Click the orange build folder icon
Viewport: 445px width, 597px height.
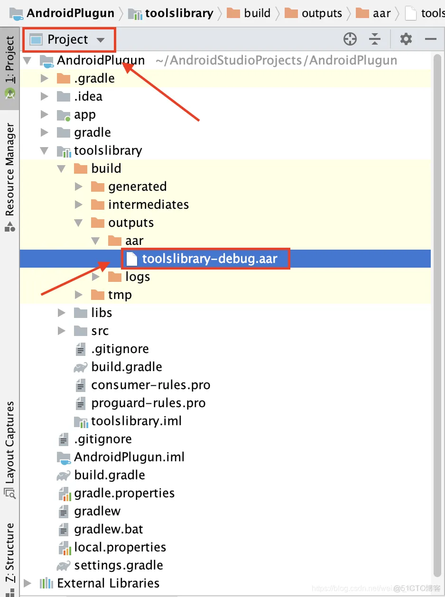[81, 168]
